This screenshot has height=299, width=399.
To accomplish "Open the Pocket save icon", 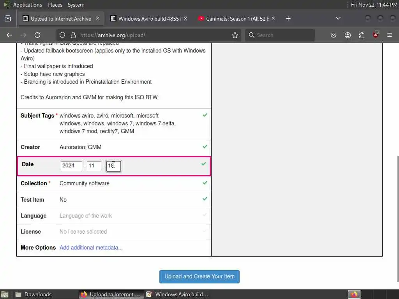I will point(334,35).
